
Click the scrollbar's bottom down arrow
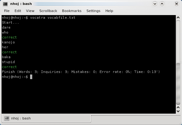pos(178,111)
